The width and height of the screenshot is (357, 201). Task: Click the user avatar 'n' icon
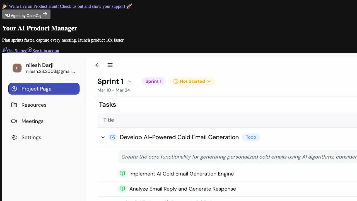17,68
